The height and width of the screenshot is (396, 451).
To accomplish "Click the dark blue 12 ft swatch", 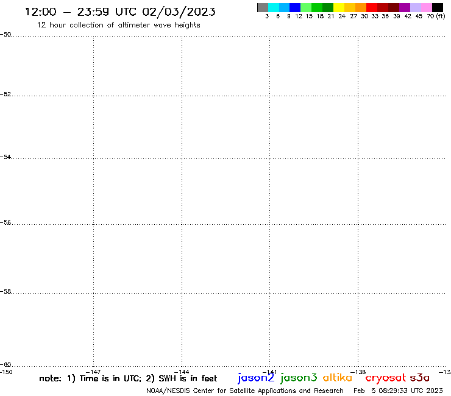I will pos(295,7).
